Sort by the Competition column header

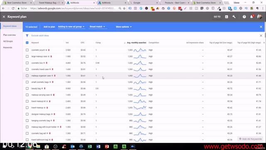click(154, 42)
